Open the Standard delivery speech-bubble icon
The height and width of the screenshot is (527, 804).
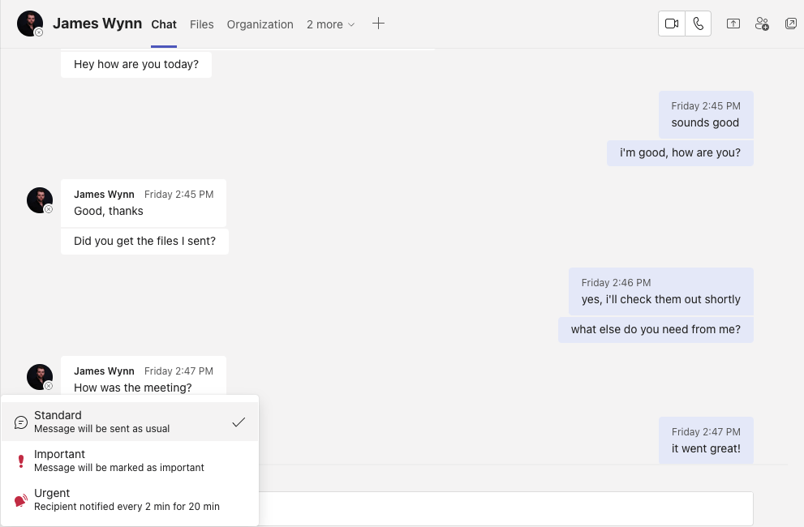pyautogui.click(x=19, y=422)
